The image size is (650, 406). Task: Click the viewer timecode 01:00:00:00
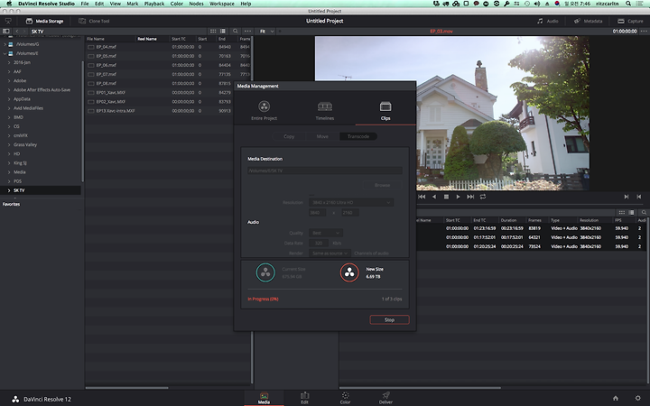(625, 31)
